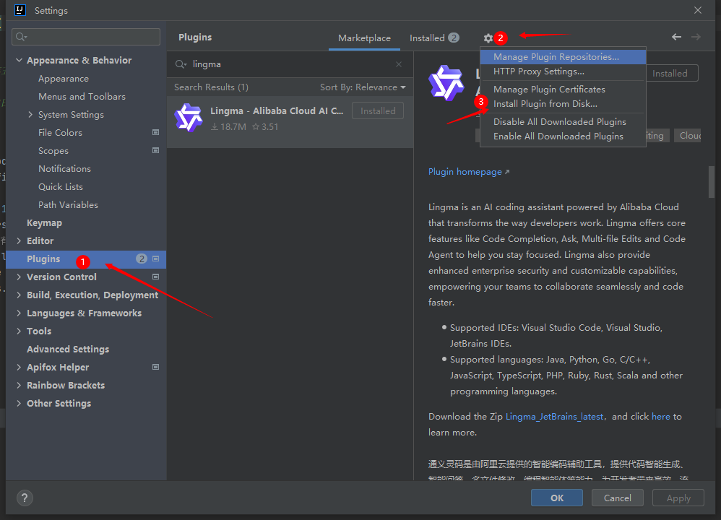Select Keymap in settings tree
This screenshot has height=520, width=721.
click(44, 223)
